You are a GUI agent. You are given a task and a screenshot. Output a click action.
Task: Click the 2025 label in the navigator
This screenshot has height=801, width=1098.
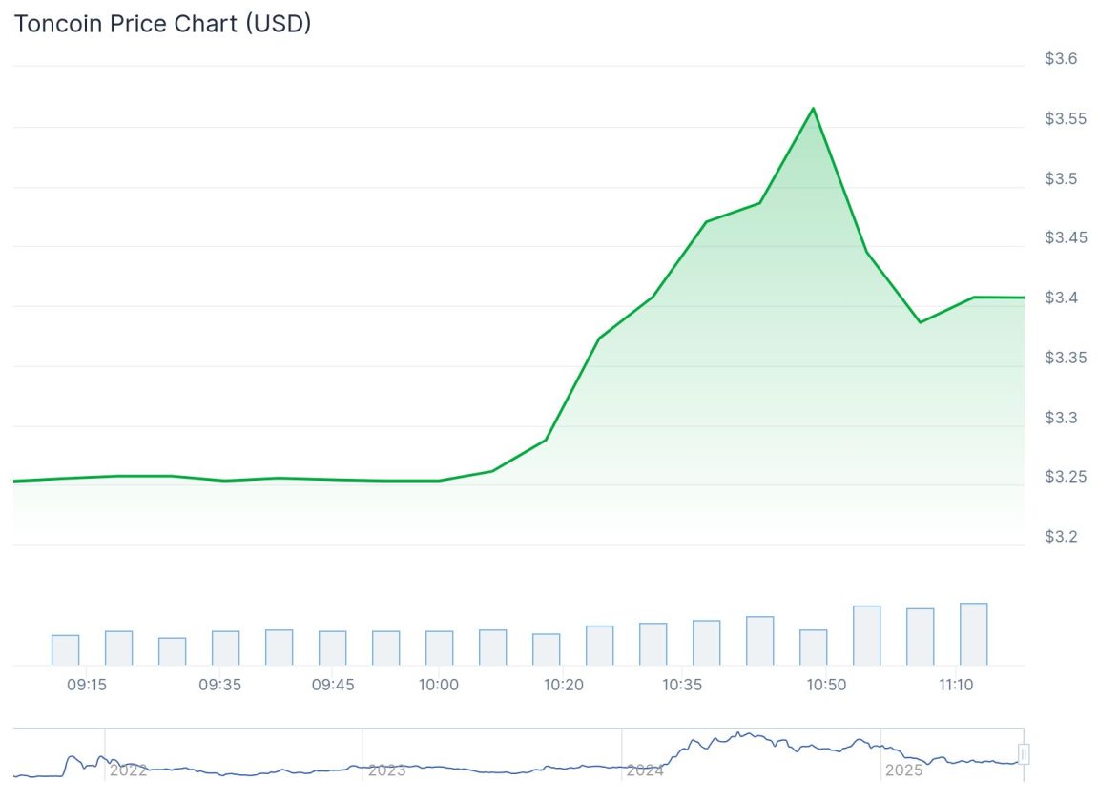(903, 770)
